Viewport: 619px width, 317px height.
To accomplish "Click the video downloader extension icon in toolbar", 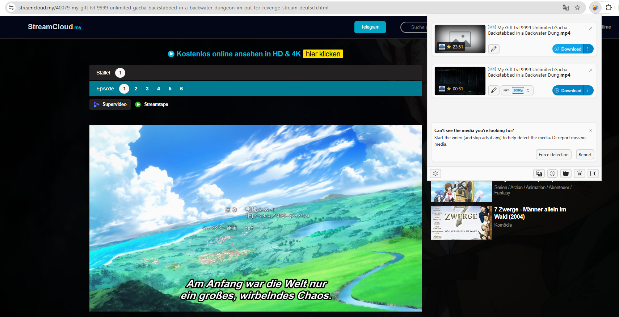I will tap(595, 8).
